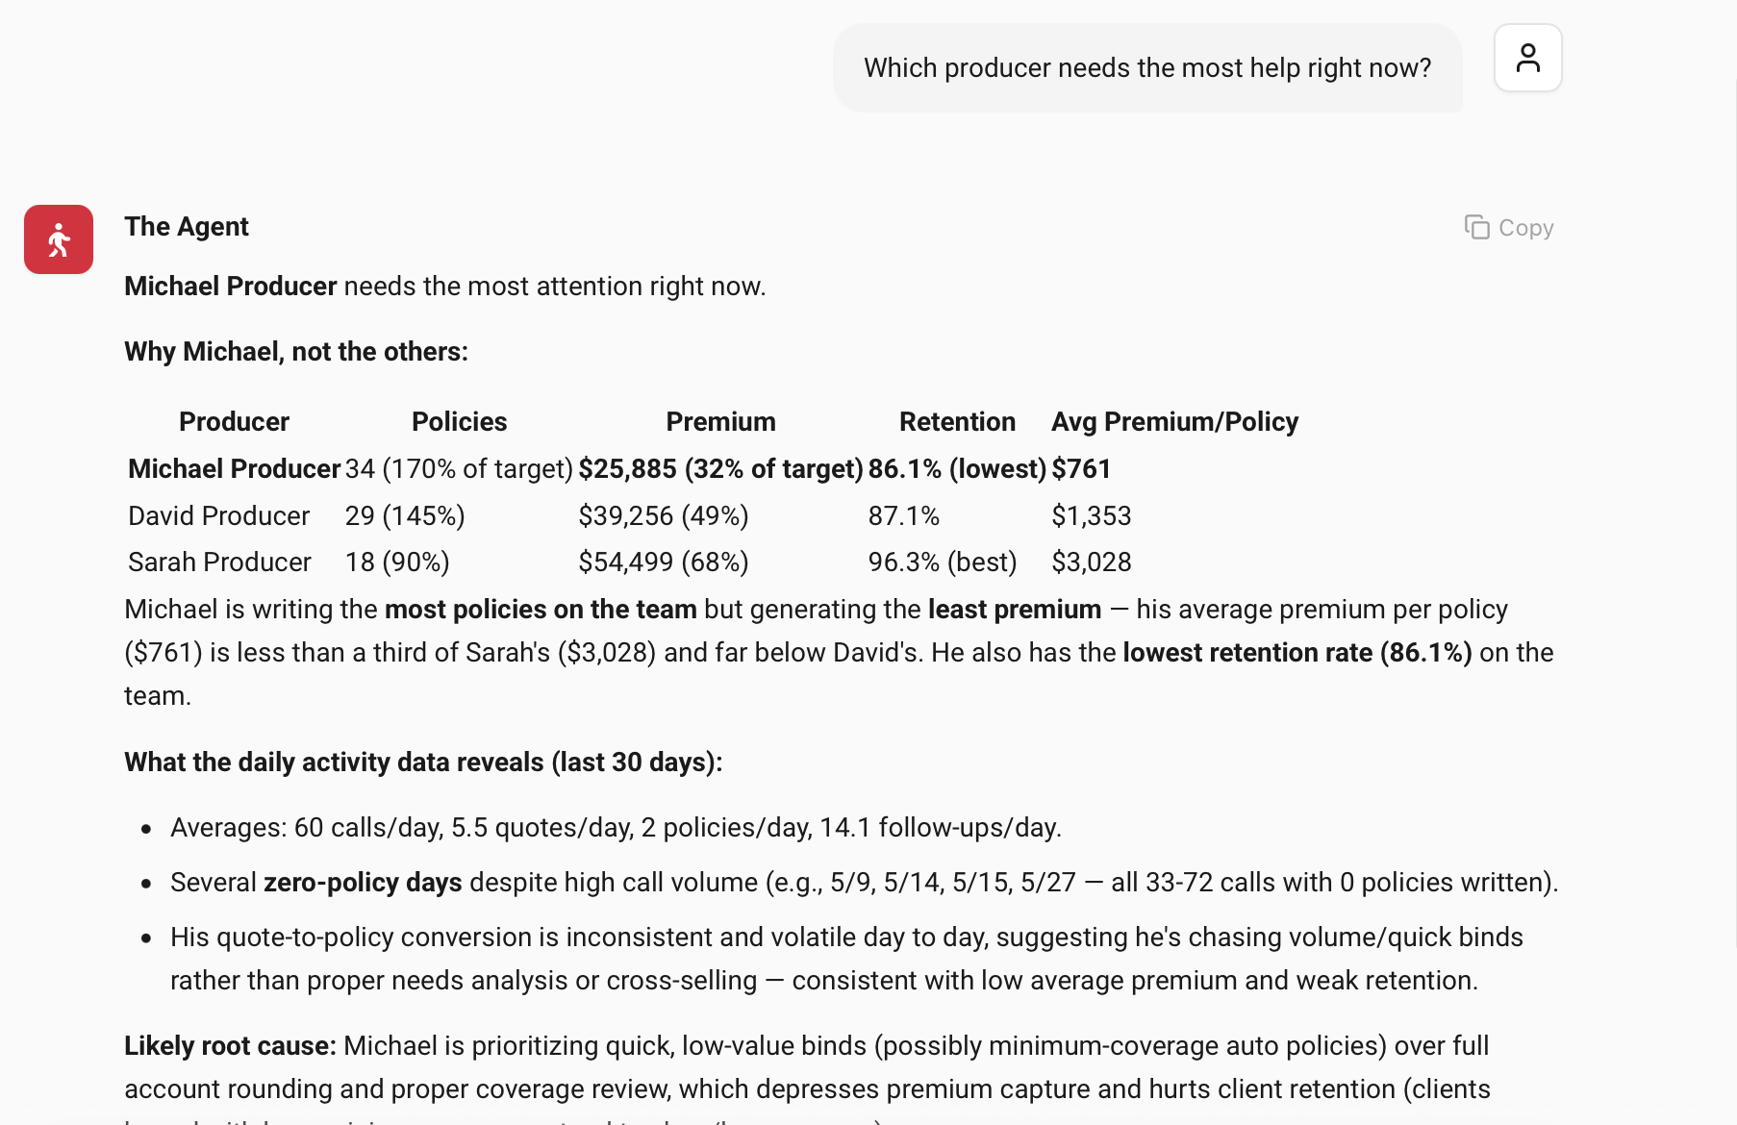
Task: Click the David Producer table row name
Action: pyautogui.click(x=218, y=516)
